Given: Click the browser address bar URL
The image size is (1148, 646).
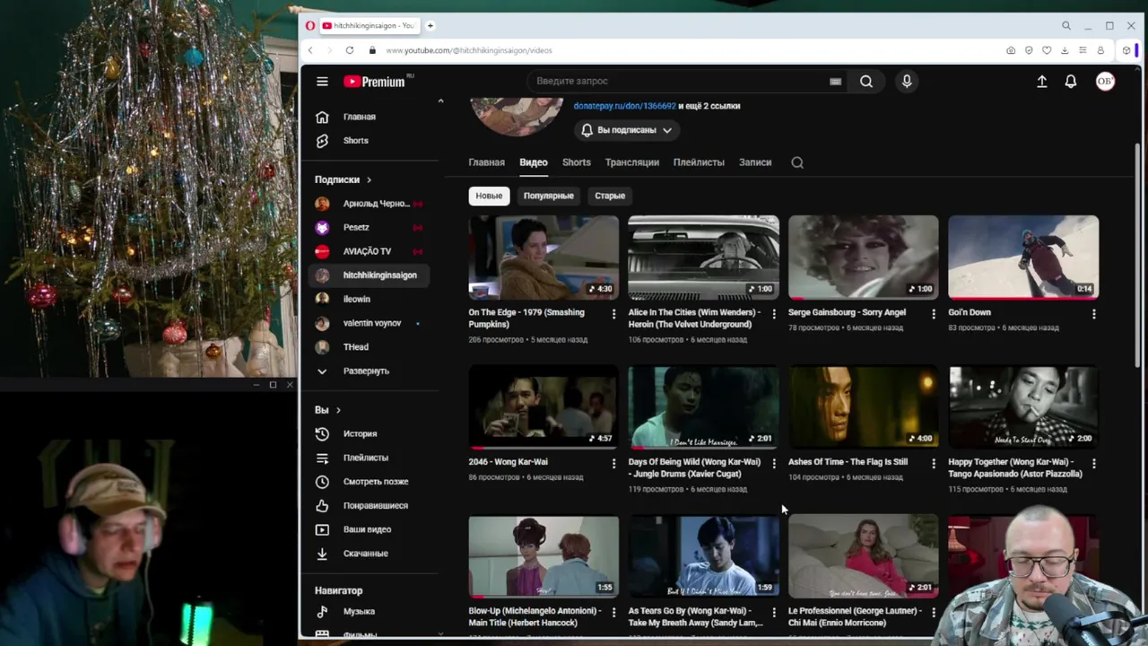Looking at the screenshot, I should point(469,50).
